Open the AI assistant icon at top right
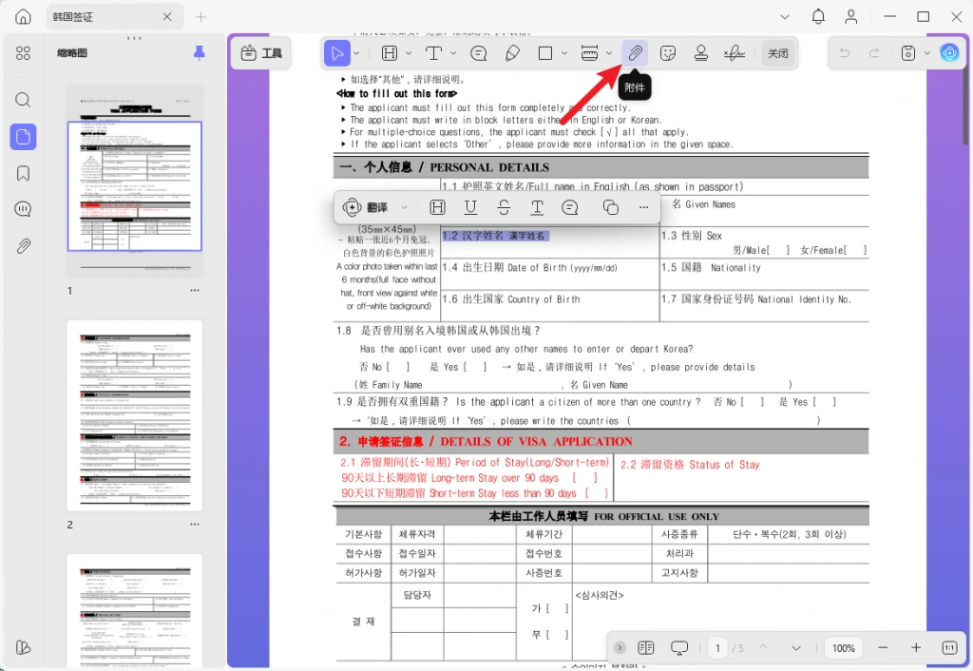This screenshot has height=671, width=973. click(949, 53)
